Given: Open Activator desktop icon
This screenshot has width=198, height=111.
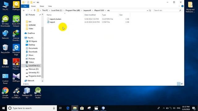Looking at the screenshot, I should point(5,63).
